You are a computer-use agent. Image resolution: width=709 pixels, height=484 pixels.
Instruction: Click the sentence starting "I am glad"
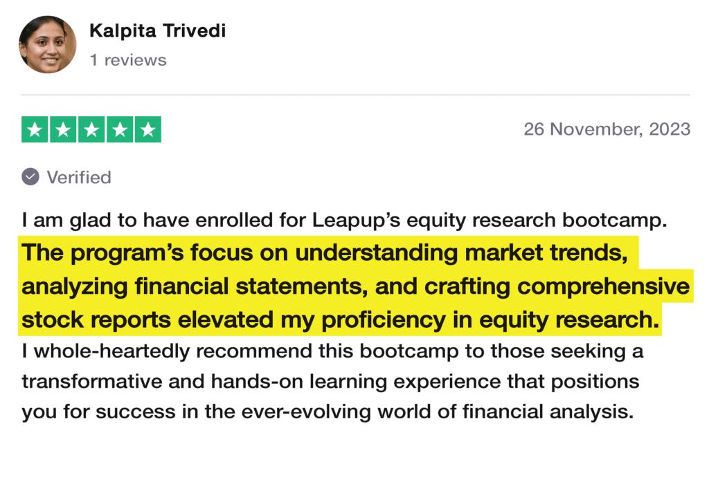point(343,221)
